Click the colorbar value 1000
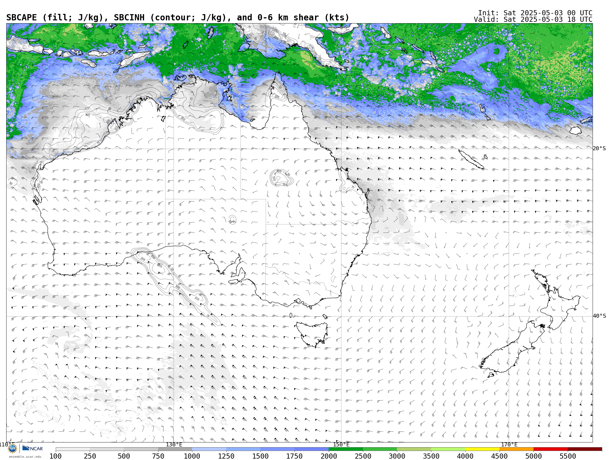Viewport: 611px width, 460px height. coord(192,456)
